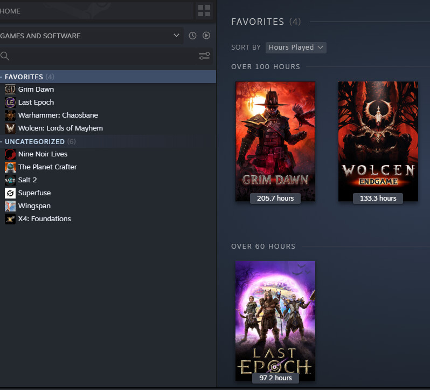The image size is (430, 390).
Task: Open the Grim Dawn cover art
Action: pos(275,141)
